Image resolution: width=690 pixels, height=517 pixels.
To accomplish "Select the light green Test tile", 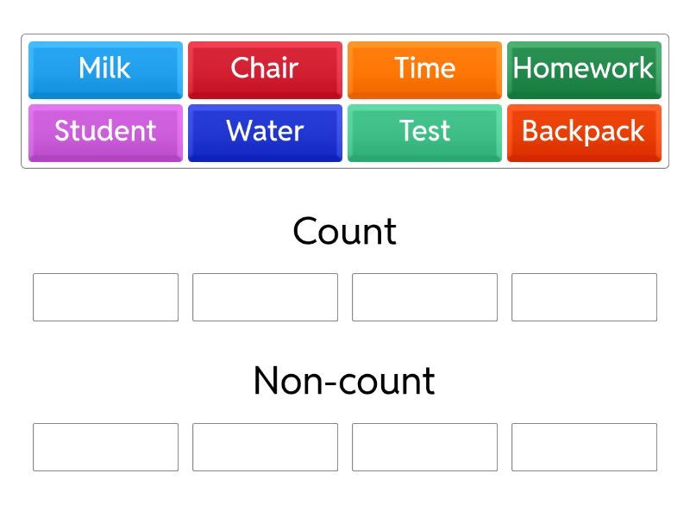I will click(424, 132).
